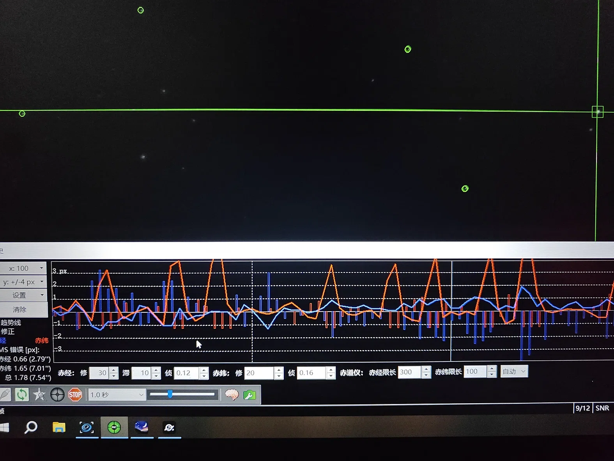Open Windows search from the taskbar
The image size is (614, 461).
coord(31,427)
